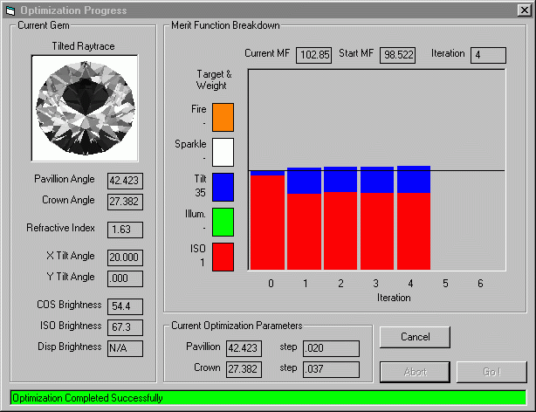The height and width of the screenshot is (412, 536).
Task: Click the Refractive Index field 1.63
Action: point(125,230)
